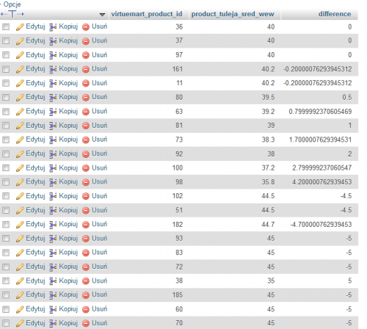
Task: Sort by difference column header
Action: click(335, 14)
